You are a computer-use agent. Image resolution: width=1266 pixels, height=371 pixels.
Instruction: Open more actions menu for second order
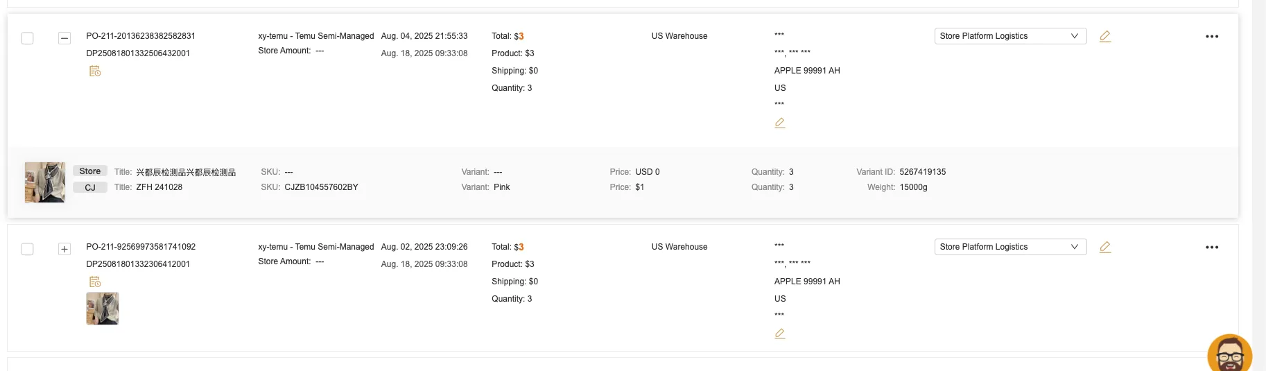pos(1211,248)
